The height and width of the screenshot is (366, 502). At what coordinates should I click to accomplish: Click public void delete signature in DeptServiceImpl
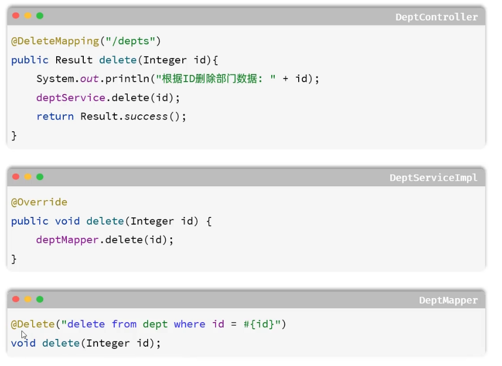(x=111, y=222)
